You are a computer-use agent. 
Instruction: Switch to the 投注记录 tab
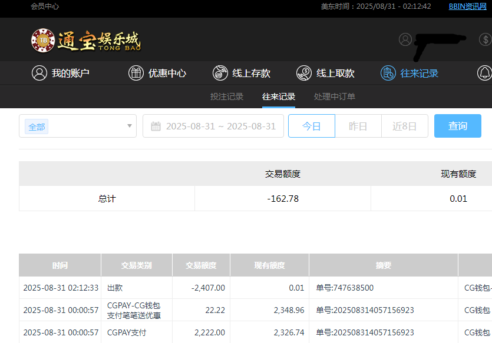click(226, 96)
